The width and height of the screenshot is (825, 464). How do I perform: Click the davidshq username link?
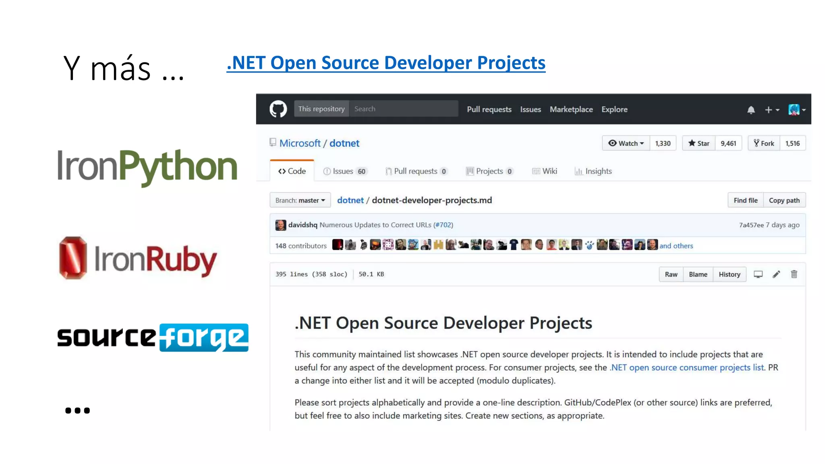coord(303,225)
